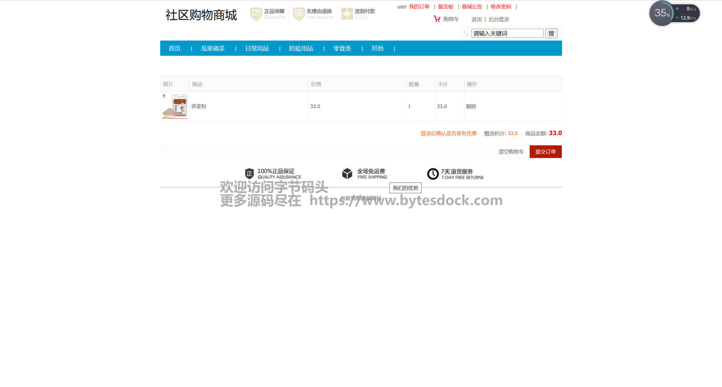Delete 荞麦粉 item via 删除
722x387 pixels.
pyautogui.click(x=471, y=106)
